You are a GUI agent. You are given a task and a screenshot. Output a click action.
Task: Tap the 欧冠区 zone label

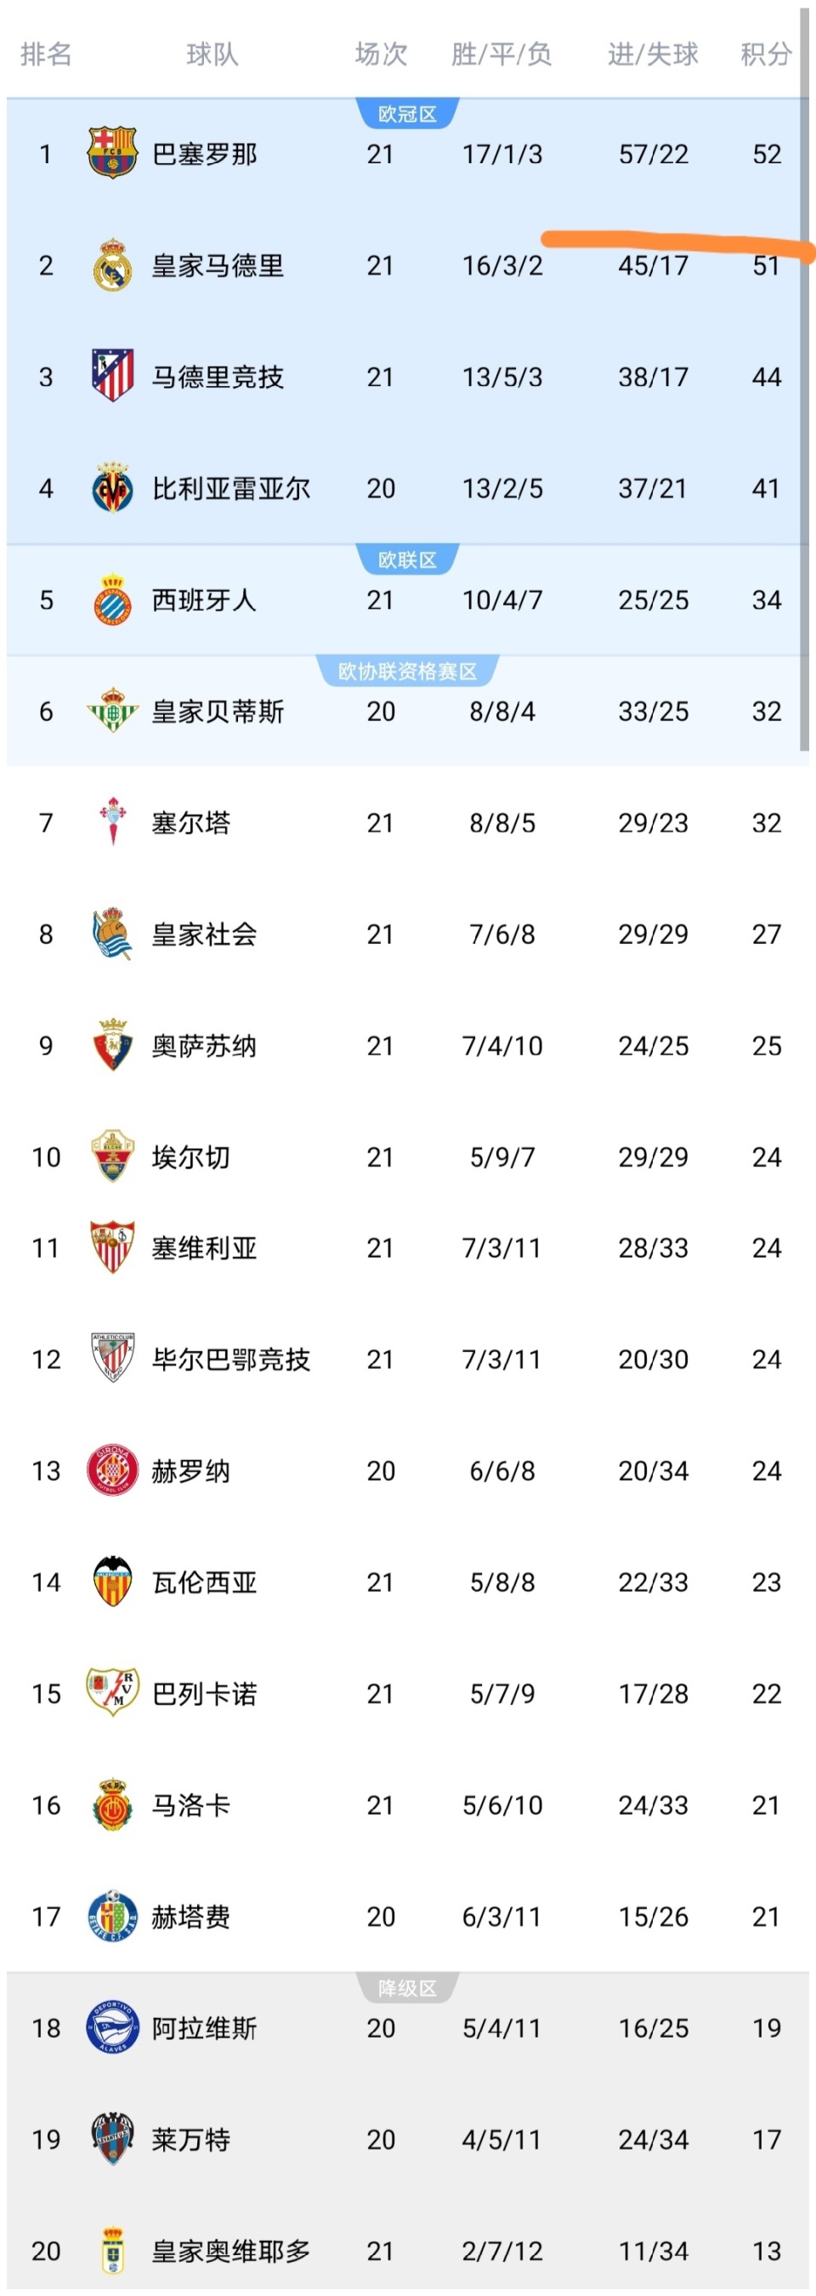407,114
